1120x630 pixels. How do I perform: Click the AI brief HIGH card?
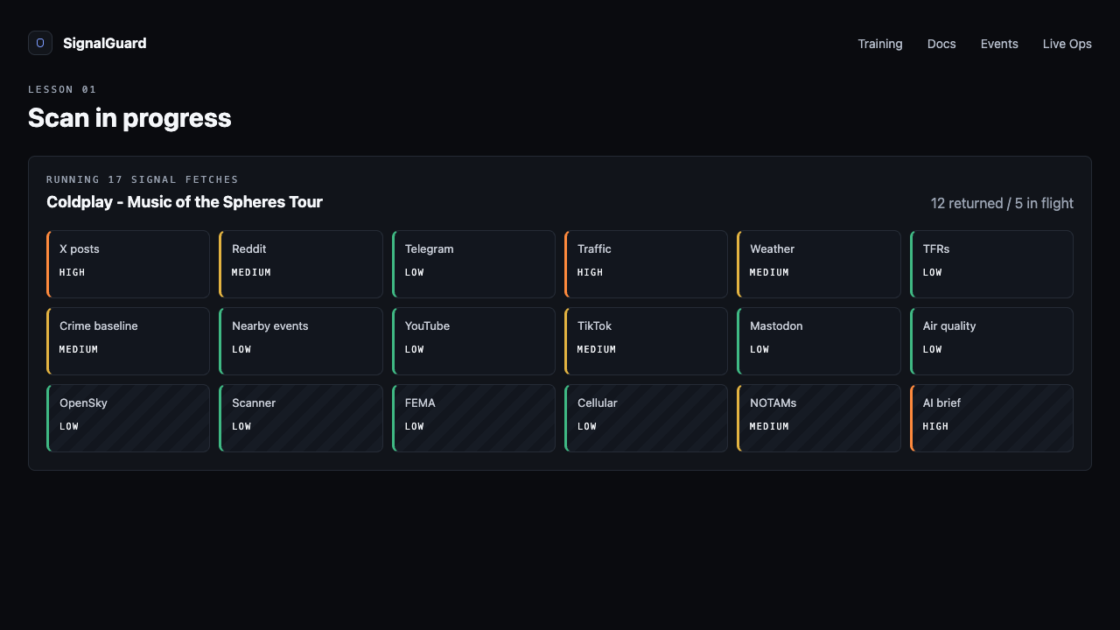[991, 418]
